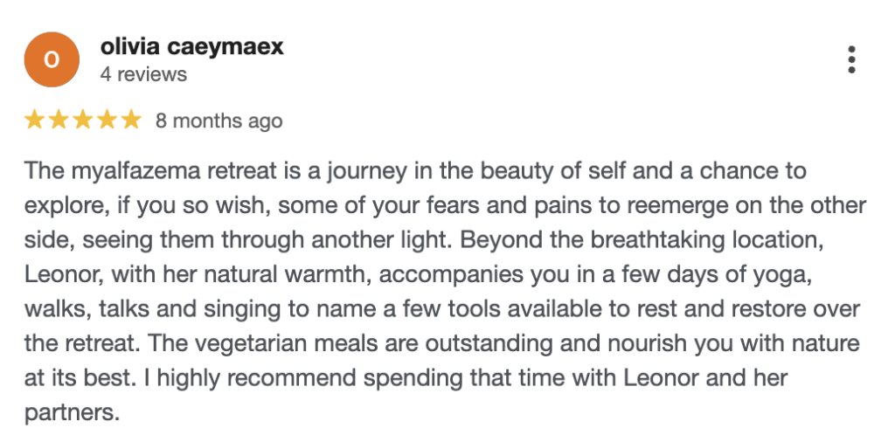The width and height of the screenshot is (895, 428).
Task: Open the three-dot more options menu
Action: point(851,59)
